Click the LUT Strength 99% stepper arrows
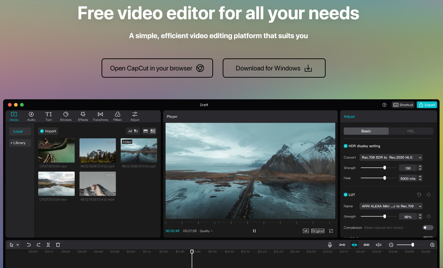This screenshot has height=268, width=443. [x=420, y=217]
